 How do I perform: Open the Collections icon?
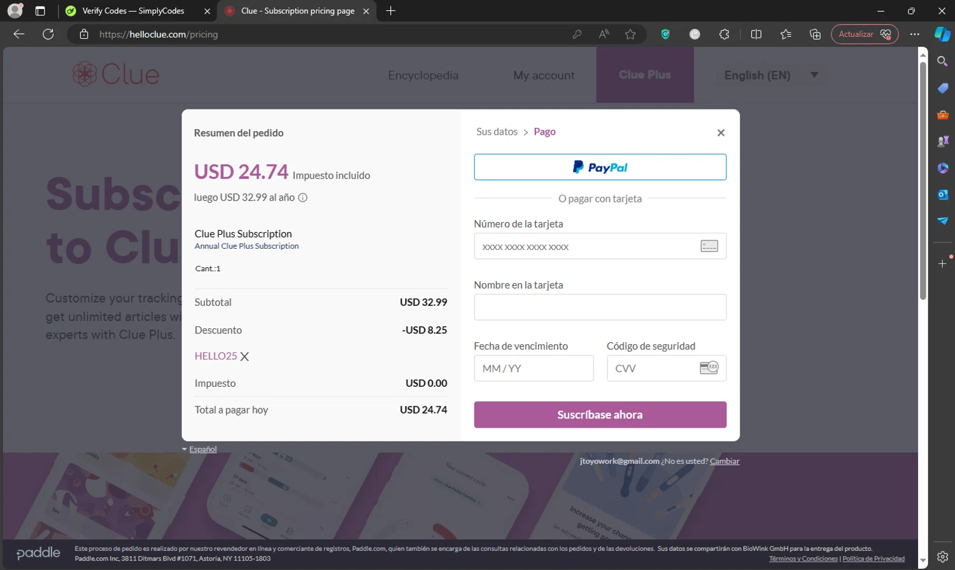coord(815,34)
